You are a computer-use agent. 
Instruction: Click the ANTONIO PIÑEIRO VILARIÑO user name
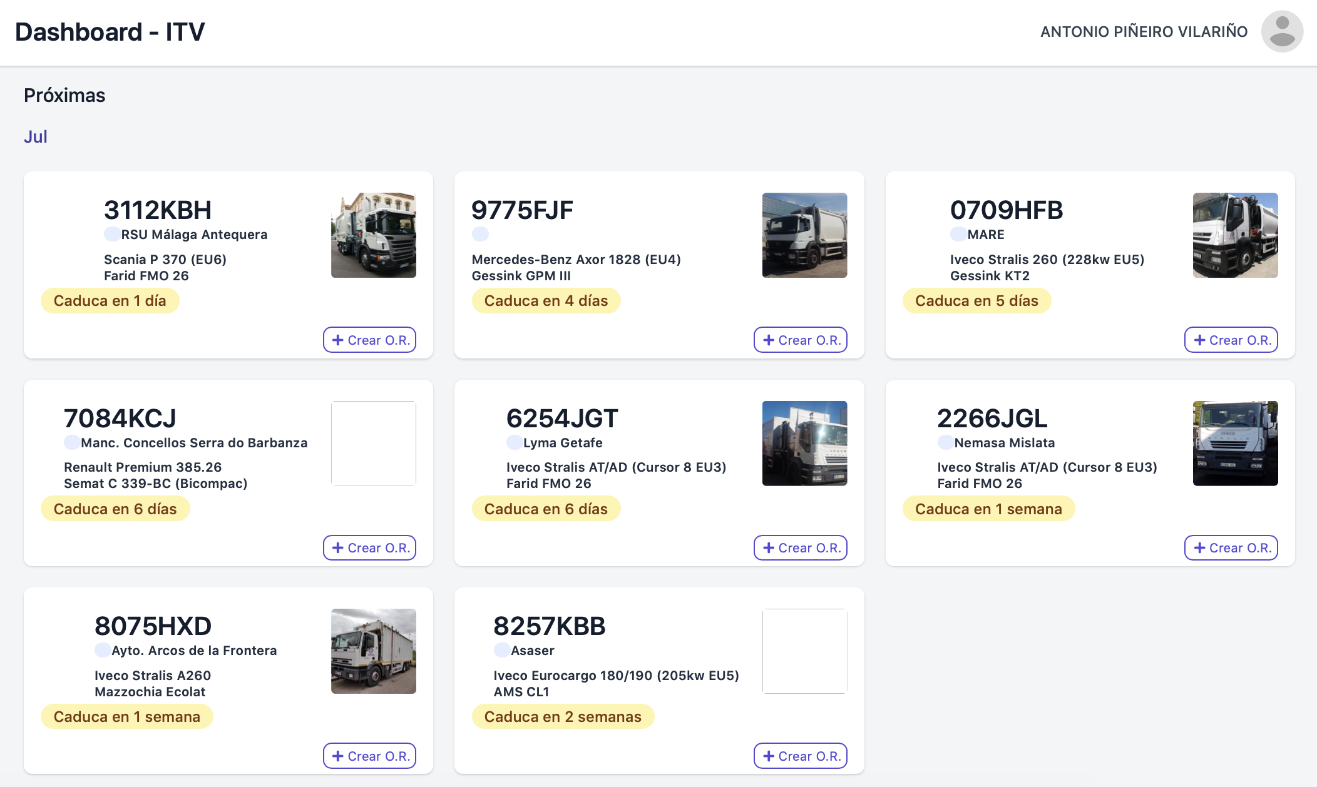(x=1144, y=31)
